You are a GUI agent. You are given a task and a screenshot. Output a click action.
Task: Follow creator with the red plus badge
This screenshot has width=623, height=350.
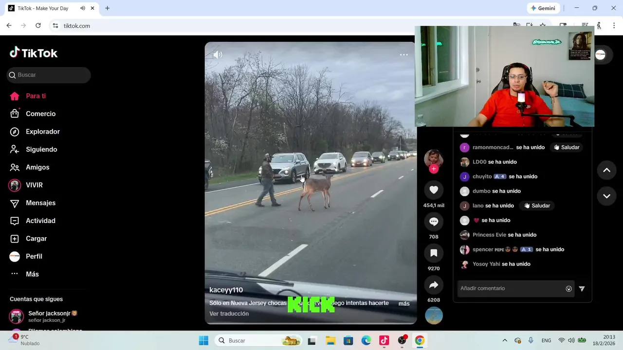[x=434, y=169]
